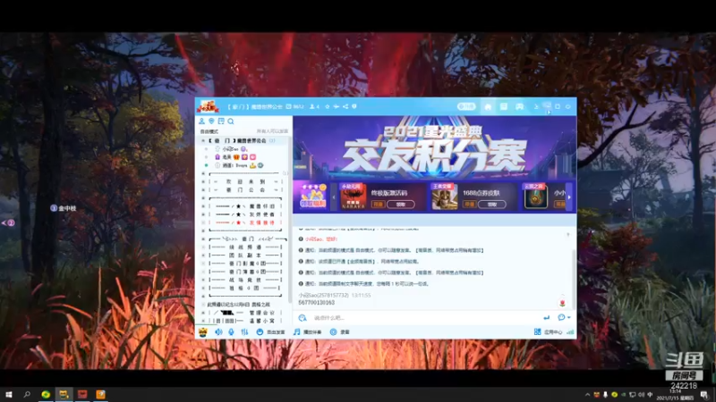This screenshot has width=716, height=402.
Task: Focus the chat message input field
Action: pyautogui.click(x=424, y=318)
